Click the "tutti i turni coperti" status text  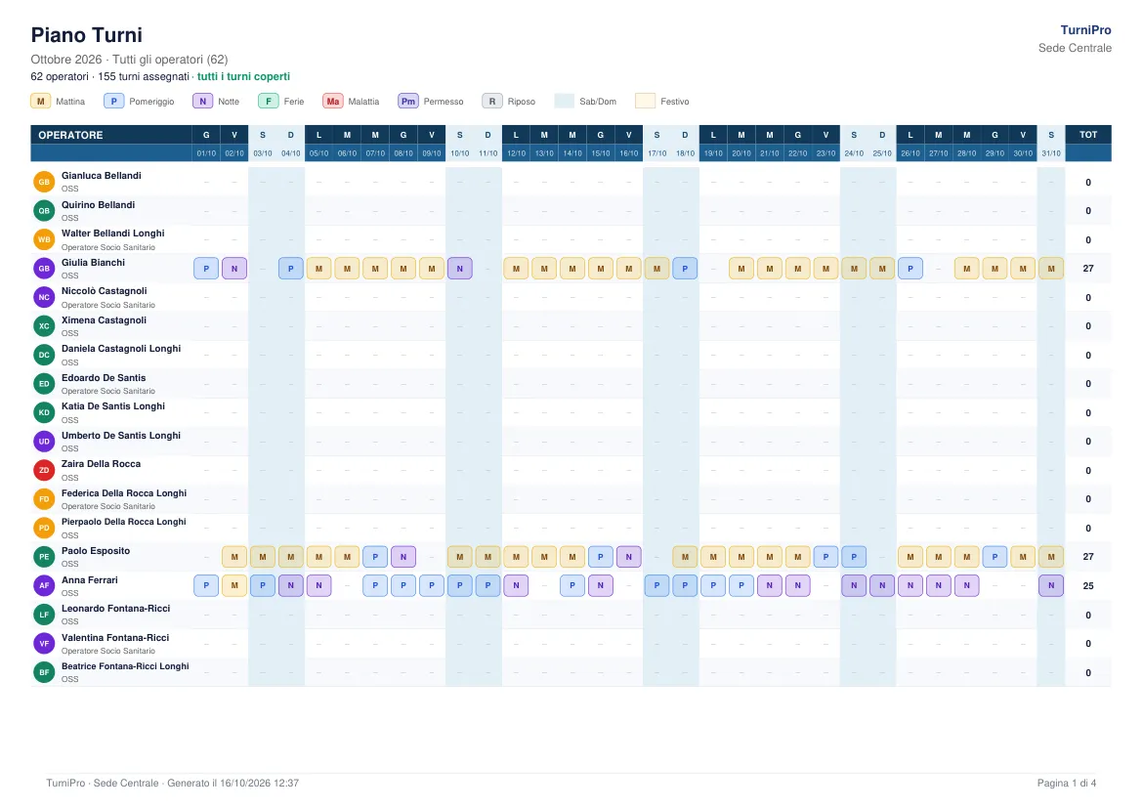(243, 76)
